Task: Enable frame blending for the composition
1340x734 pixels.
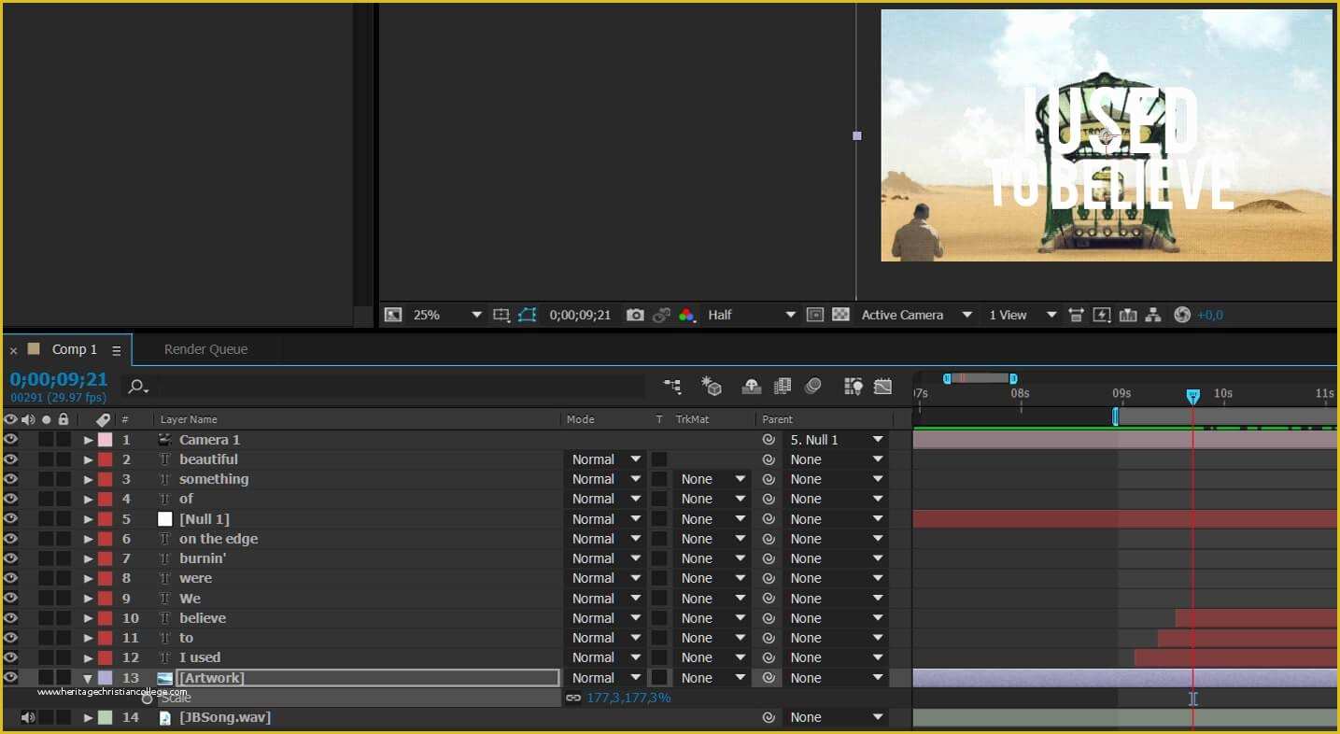Action: [x=783, y=386]
